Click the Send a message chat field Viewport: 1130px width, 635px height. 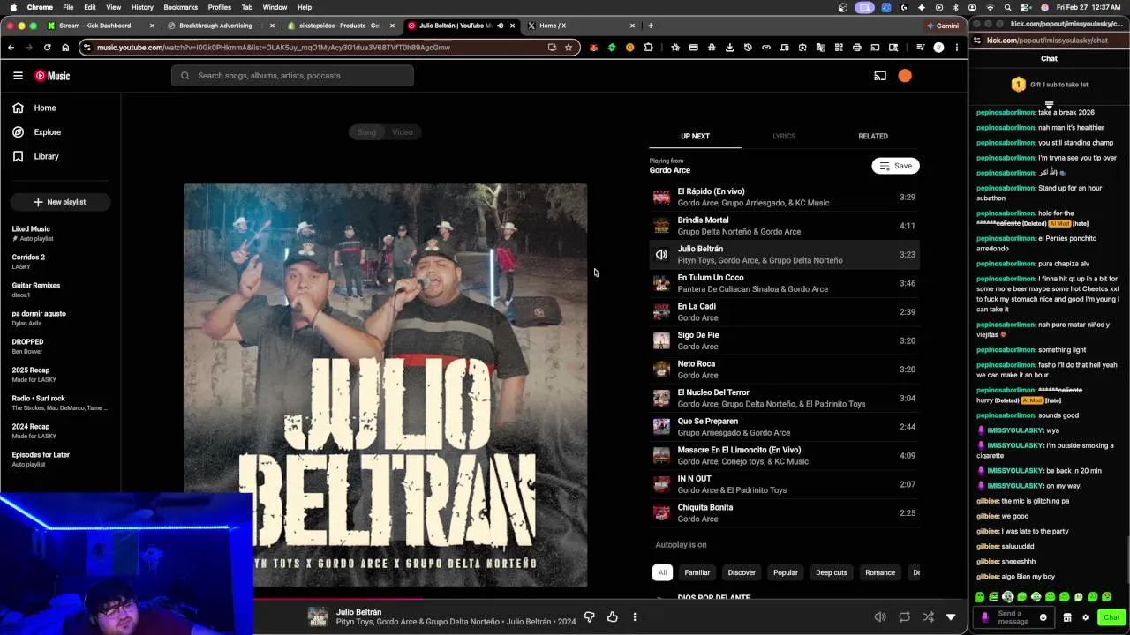(1013, 617)
